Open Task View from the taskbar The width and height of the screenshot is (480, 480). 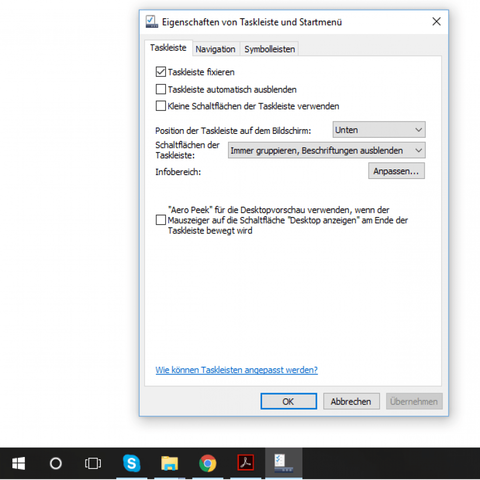point(93,463)
